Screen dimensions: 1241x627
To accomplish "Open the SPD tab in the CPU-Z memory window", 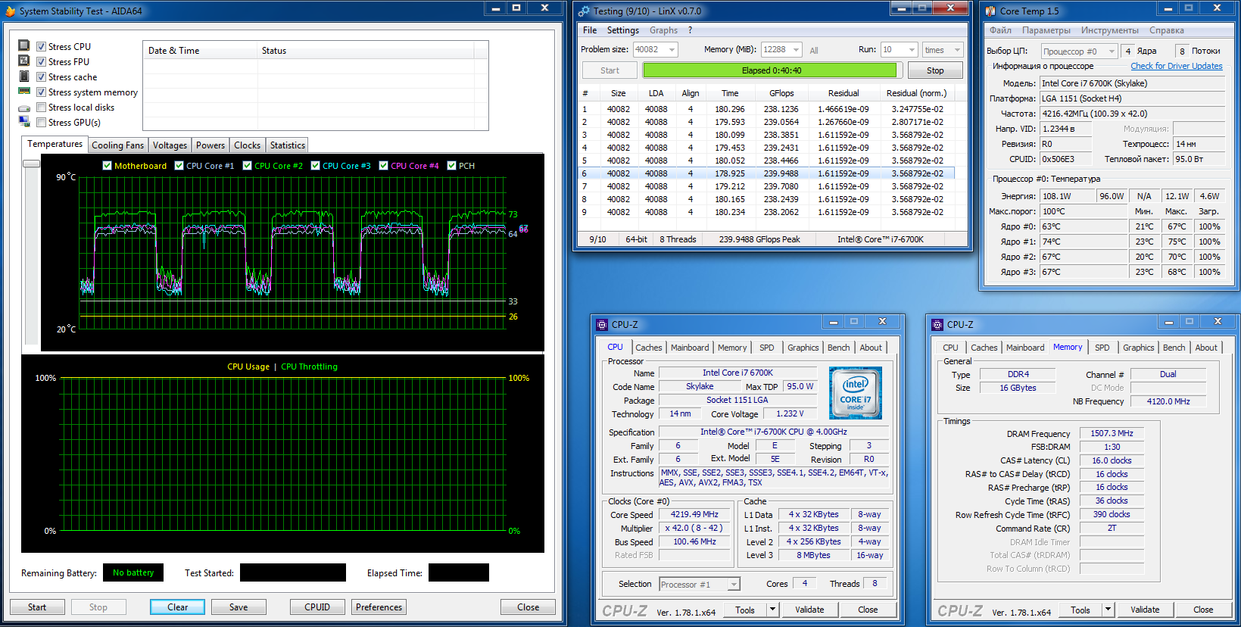I will pos(1102,348).
